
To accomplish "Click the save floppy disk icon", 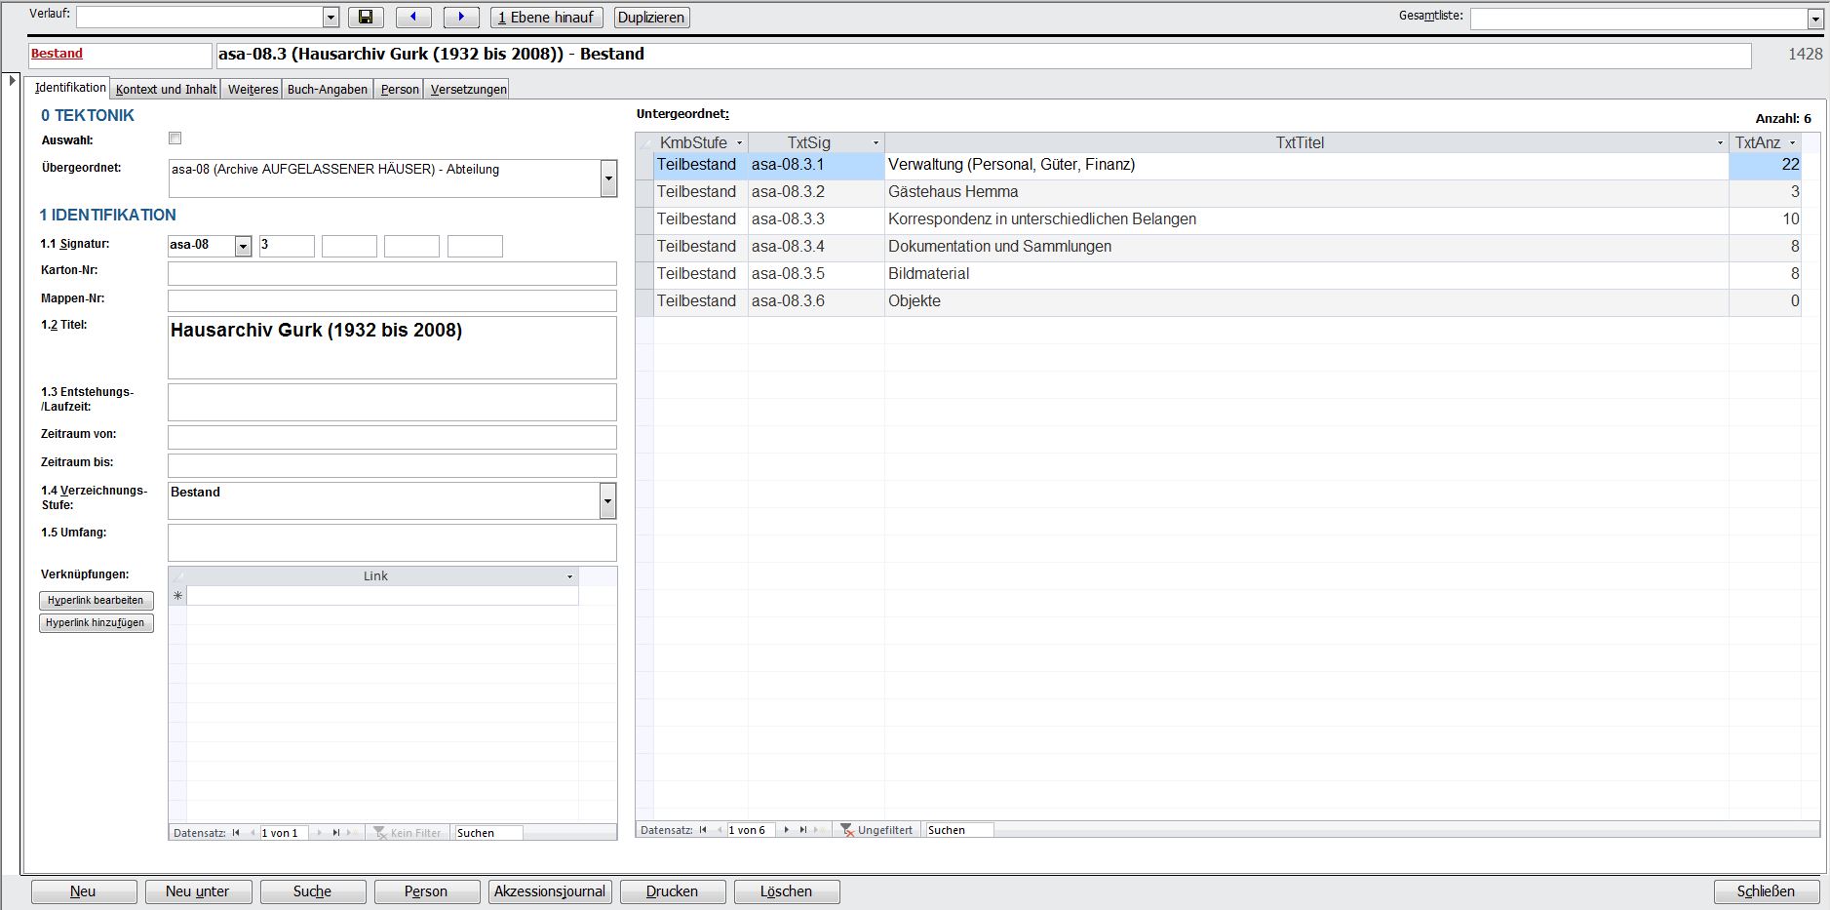I will pos(366,18).
